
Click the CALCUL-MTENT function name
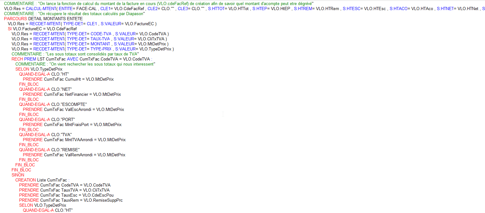[40, 9]
